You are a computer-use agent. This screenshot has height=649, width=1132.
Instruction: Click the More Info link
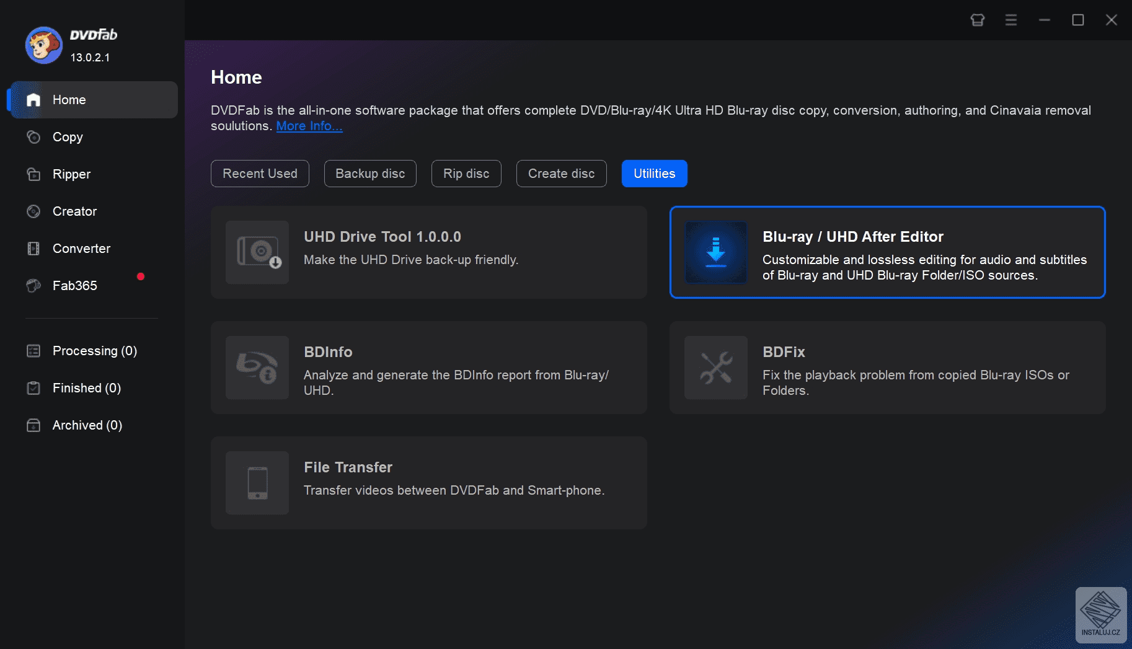pyautogui.click(x=309, y=126)
